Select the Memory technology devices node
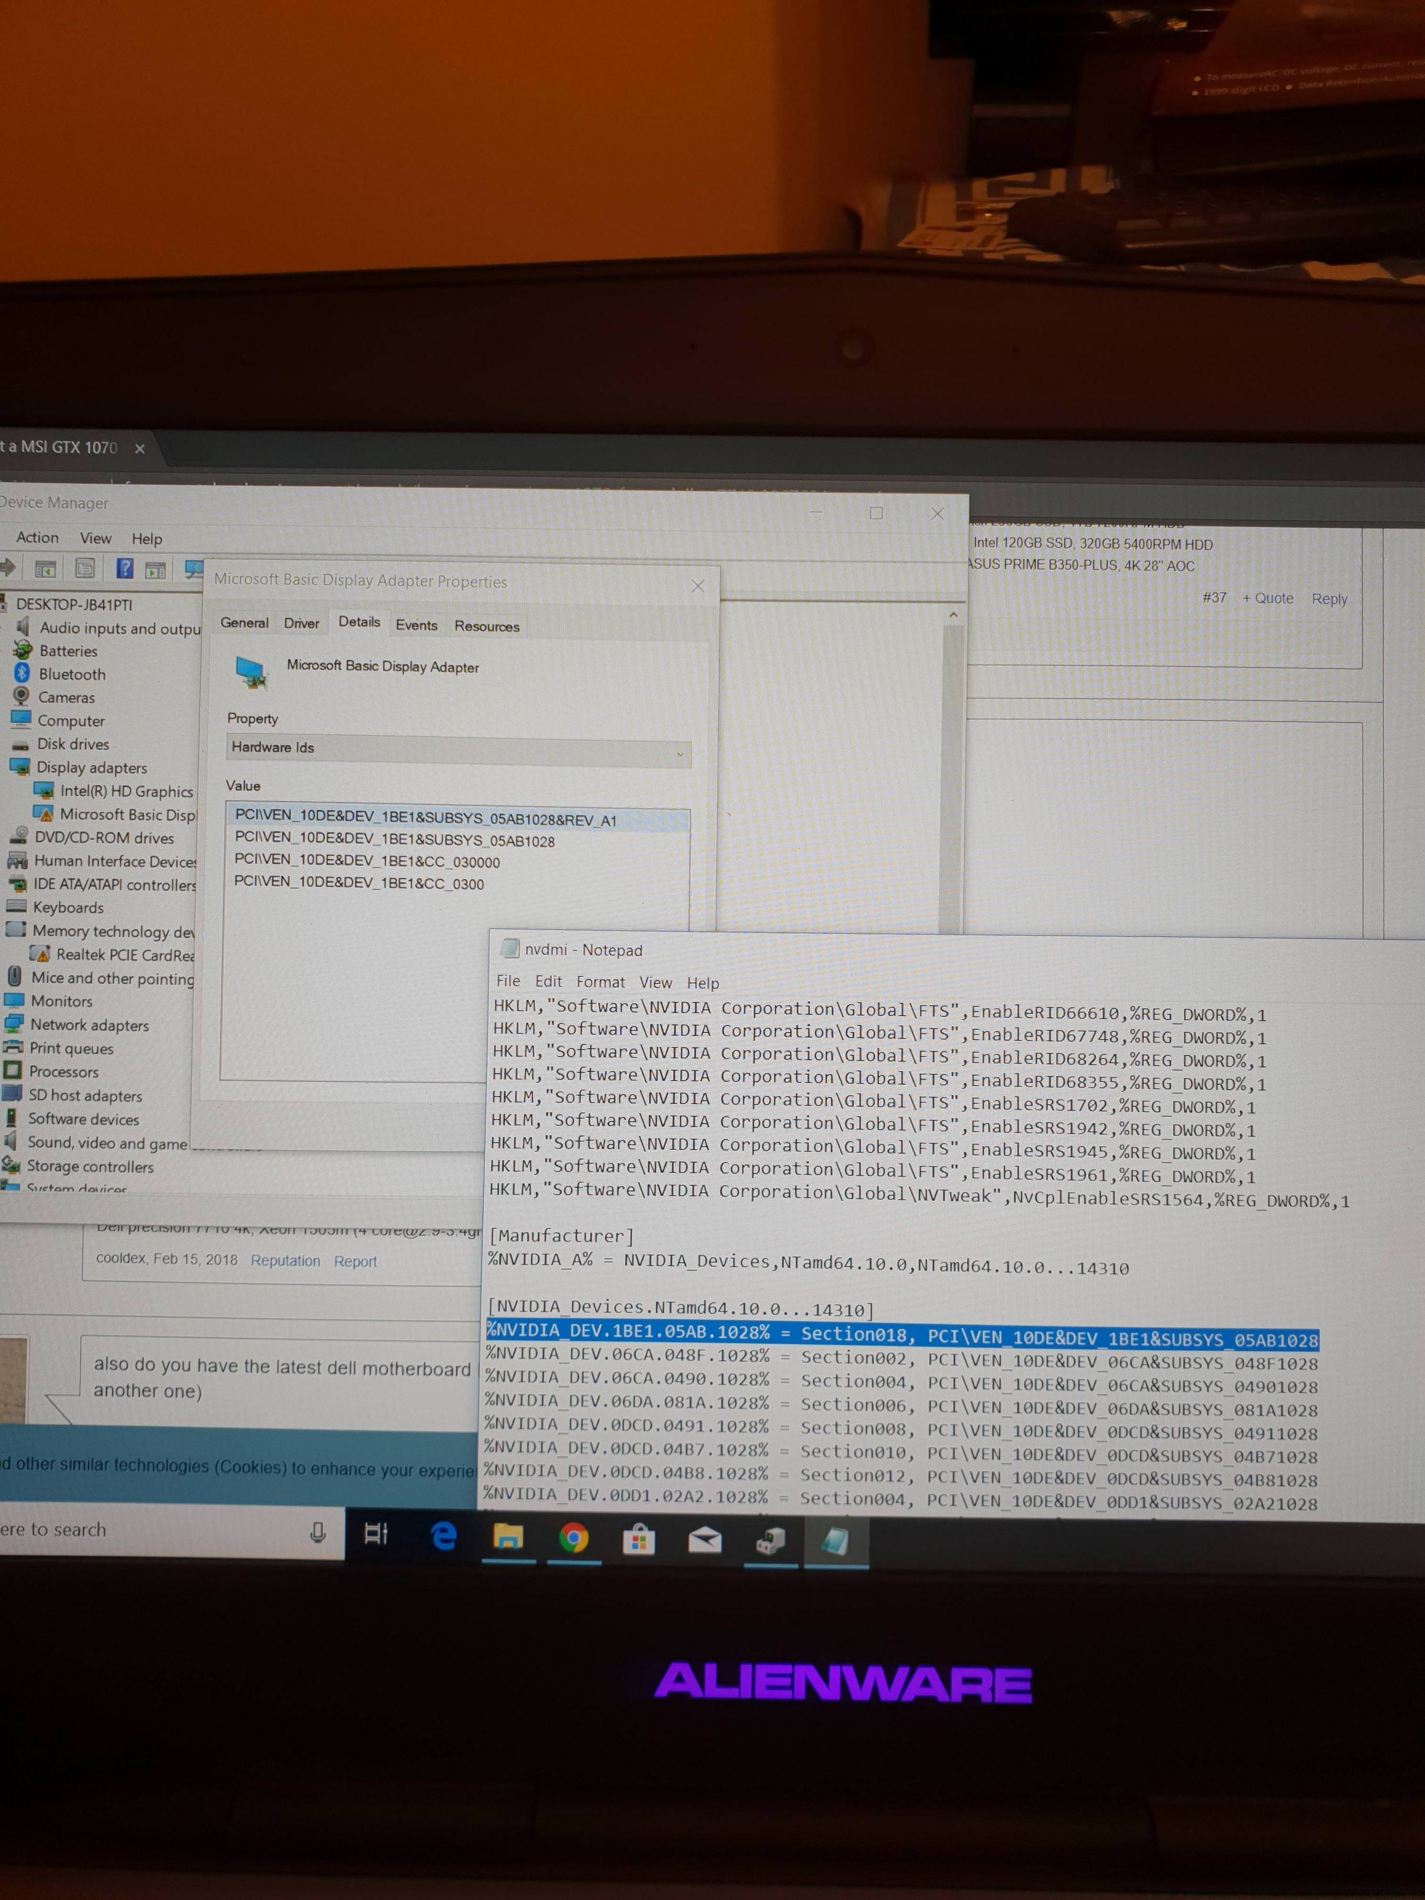Screen dimensions: 1425x1900 pos(114,931)
